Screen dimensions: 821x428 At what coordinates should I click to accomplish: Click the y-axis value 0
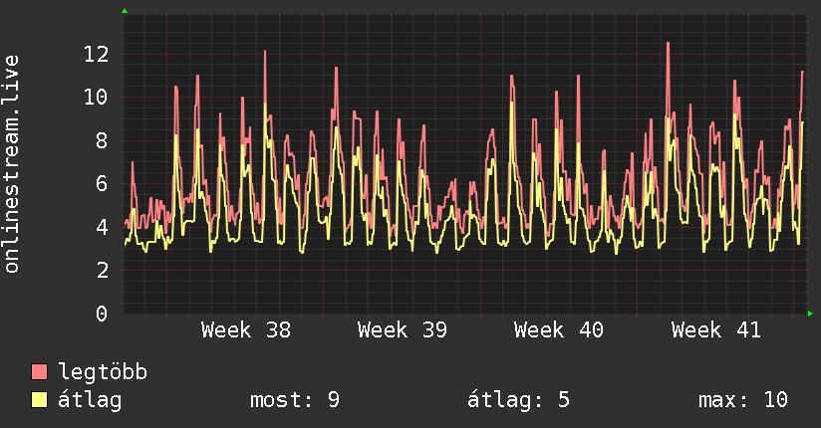[x=102, y=314]
